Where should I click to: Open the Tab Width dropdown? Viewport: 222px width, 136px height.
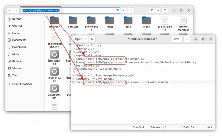tap(160, 127)
